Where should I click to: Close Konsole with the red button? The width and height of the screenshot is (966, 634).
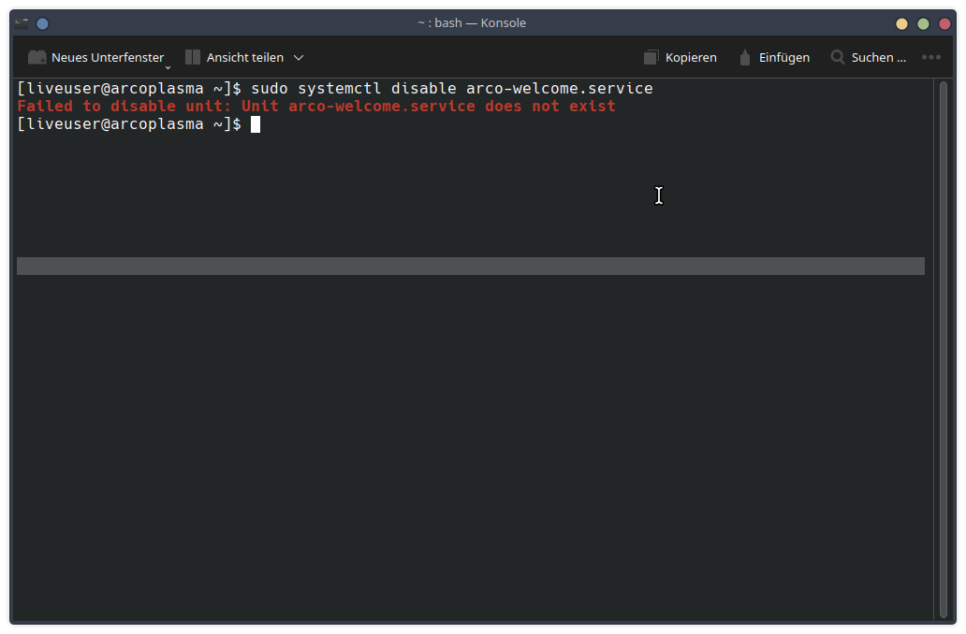[944, 23]
